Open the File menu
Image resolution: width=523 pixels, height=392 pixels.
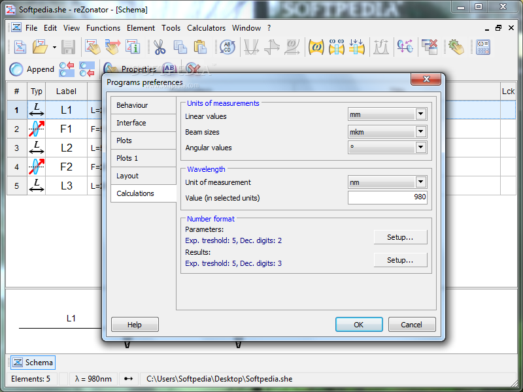pos(31,28)
